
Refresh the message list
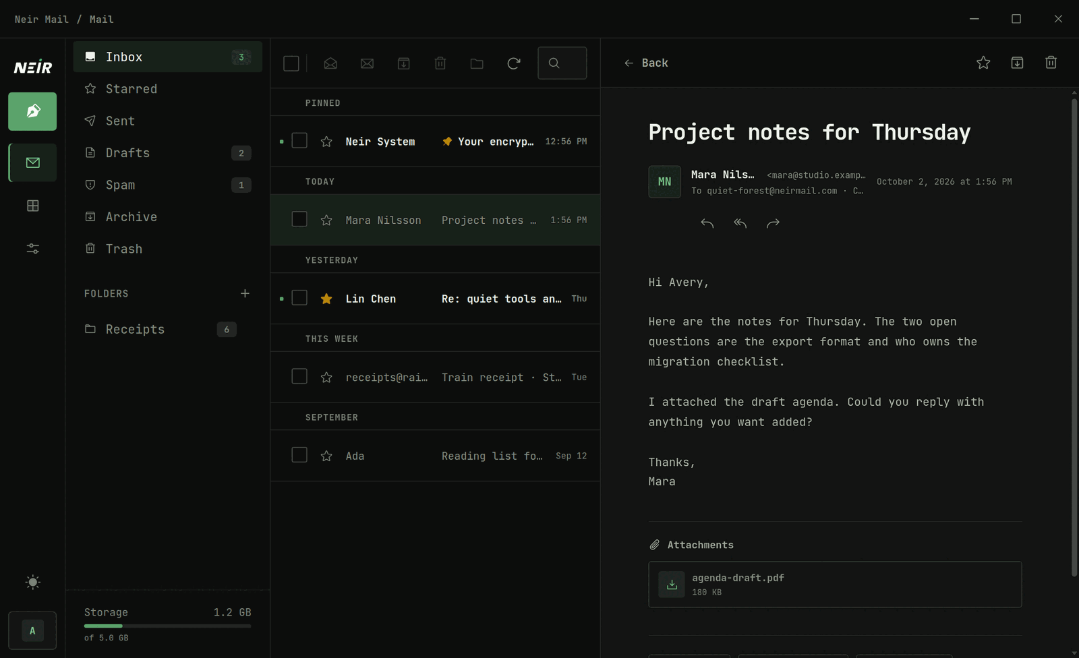click(x=513, y=63)
